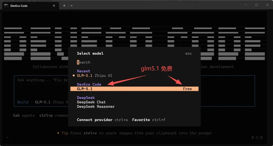This screenshot has width=273, height=146.
Task: Minimize the terminal window
Action: click(246, 5)
